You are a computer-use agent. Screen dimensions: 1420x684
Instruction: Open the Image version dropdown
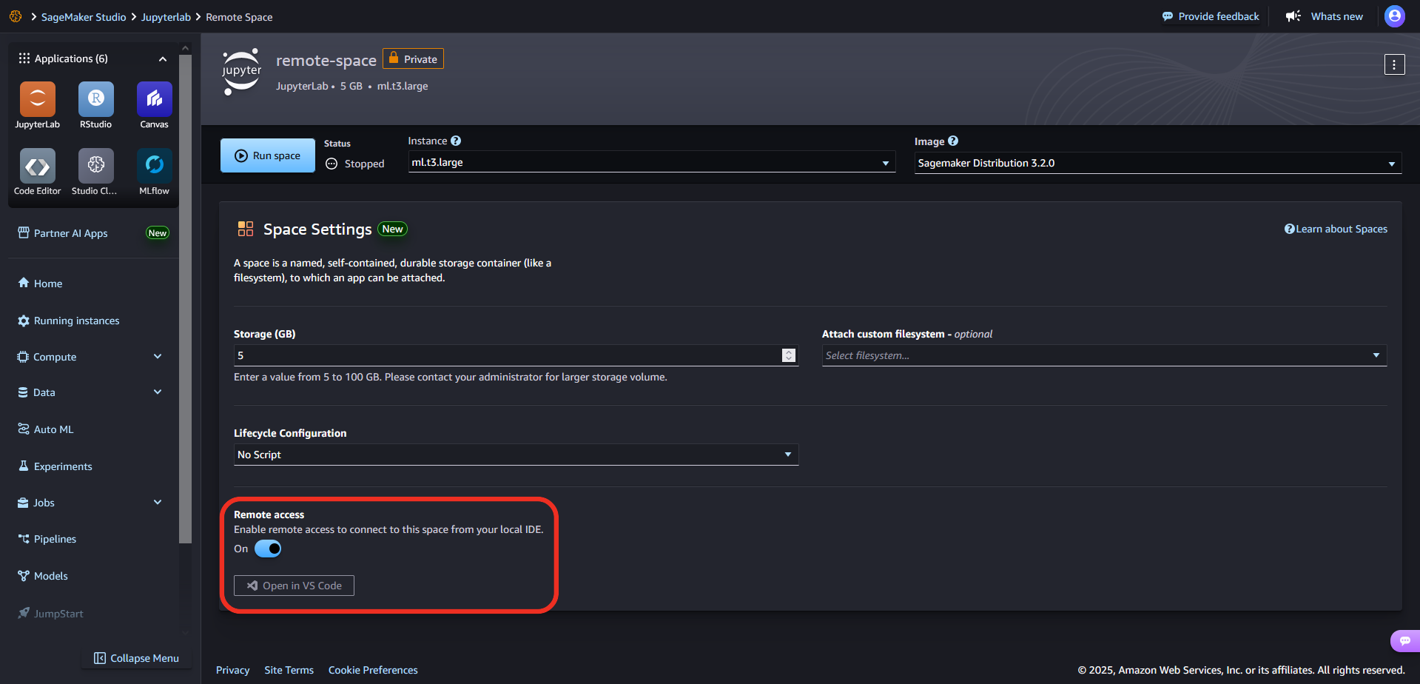pyautogui.click(x=1158, y=163)
